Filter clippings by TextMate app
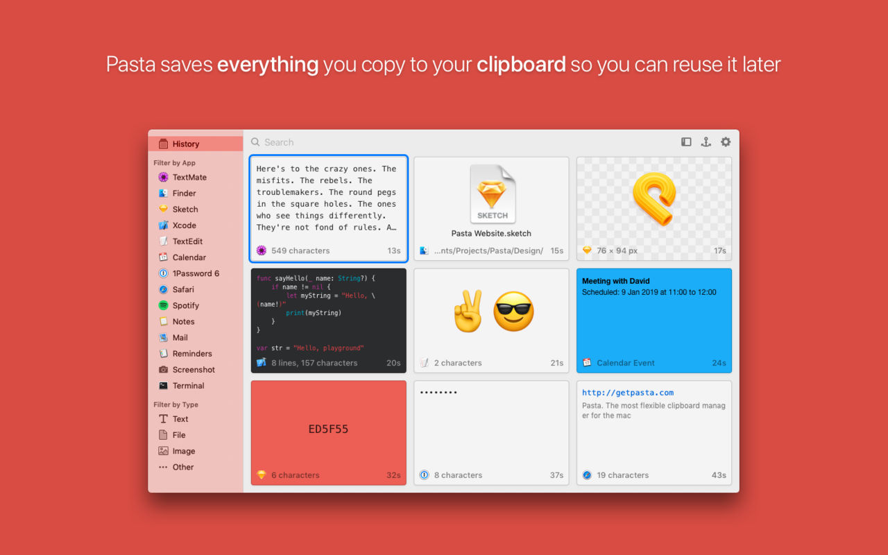The width and height of the screenshot is (888, 555). 182,178
